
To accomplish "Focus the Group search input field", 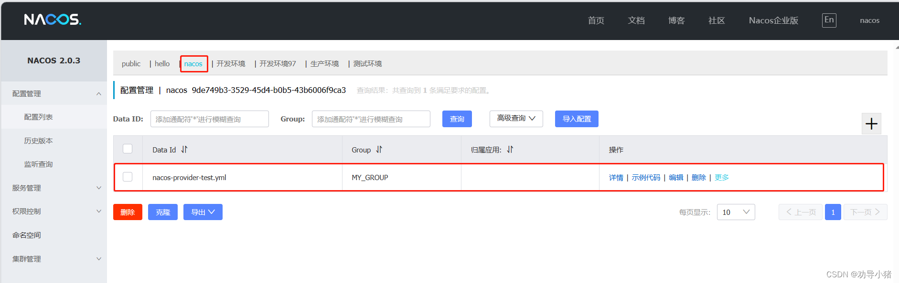I will 371,119.
